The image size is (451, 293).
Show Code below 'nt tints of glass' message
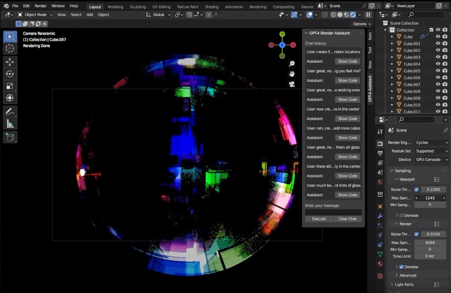point(348,195)
